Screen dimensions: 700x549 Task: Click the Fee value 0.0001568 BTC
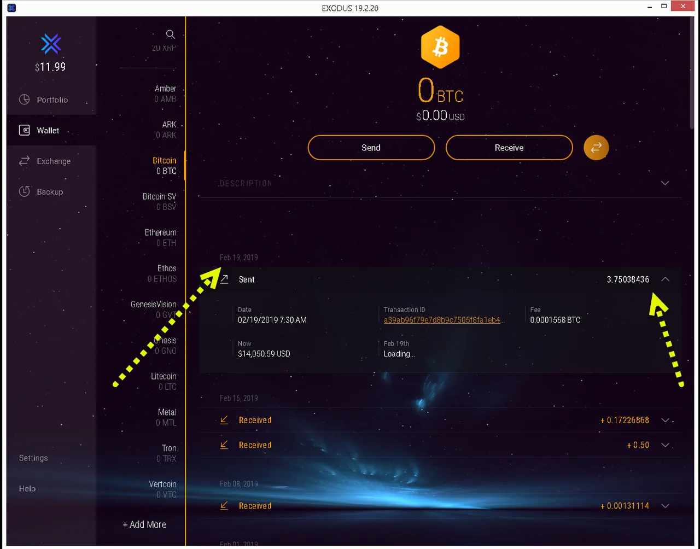pyautogui.click(x=555, y=320)
